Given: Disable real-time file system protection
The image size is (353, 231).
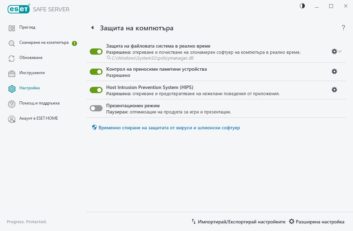Looking at the screenshot, I should click(x=96, y=51).
